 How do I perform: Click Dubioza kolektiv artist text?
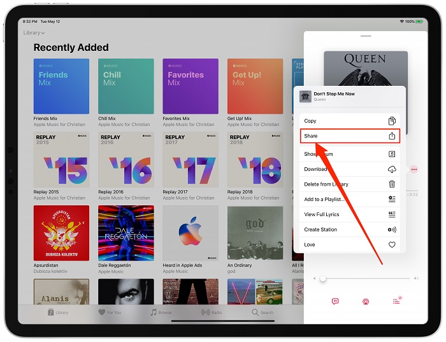tap(50, 271)
